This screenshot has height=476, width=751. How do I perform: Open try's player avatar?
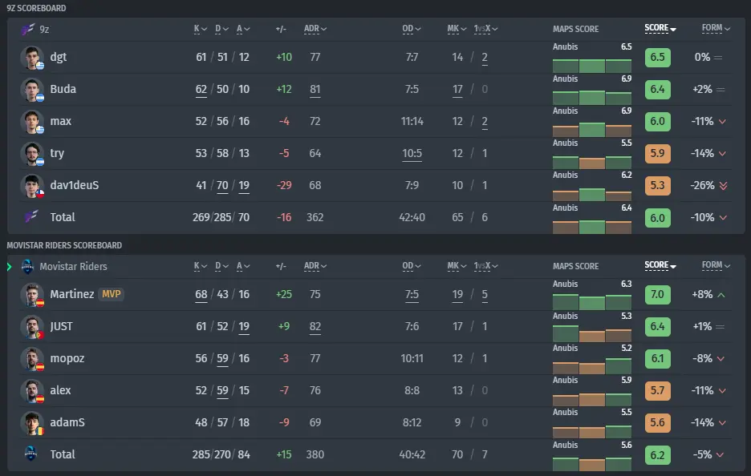[x=32, y=154]
